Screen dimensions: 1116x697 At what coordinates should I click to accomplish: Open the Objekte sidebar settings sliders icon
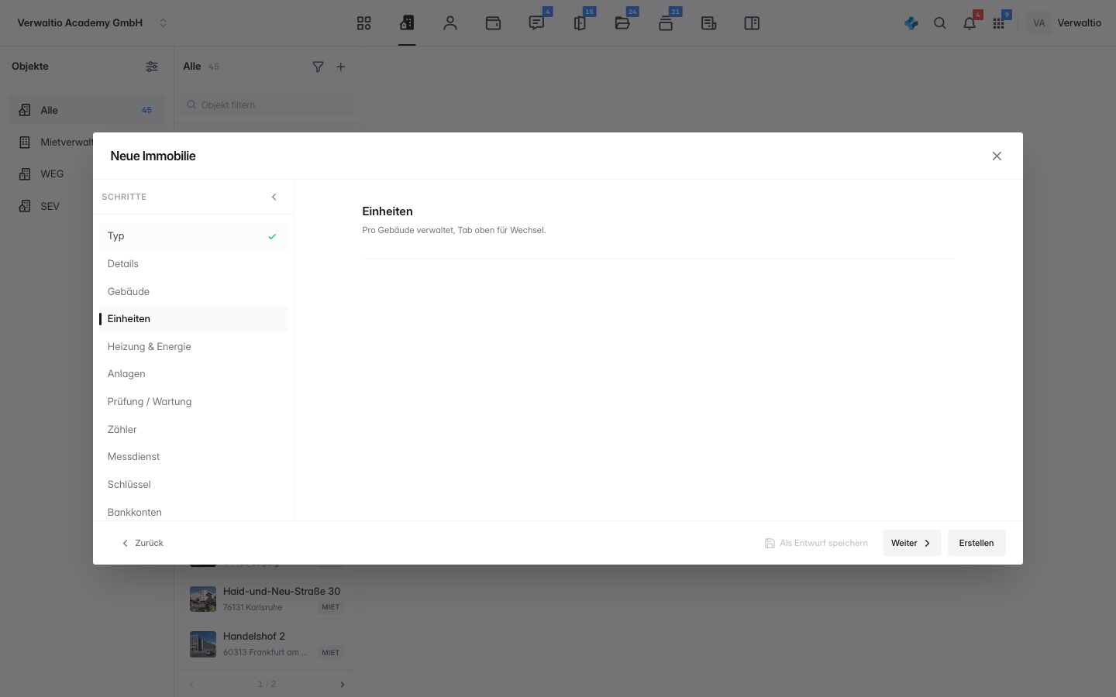tap(152, 67)
